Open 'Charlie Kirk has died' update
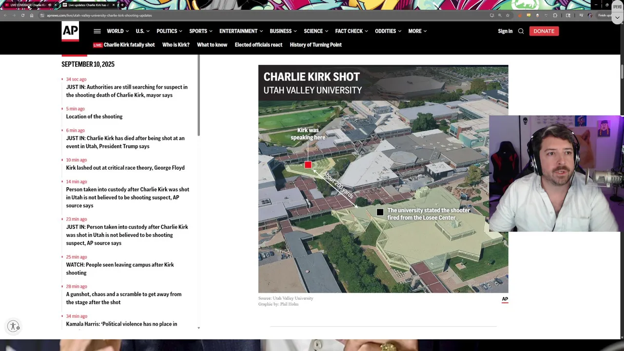 tap(125, 142)
